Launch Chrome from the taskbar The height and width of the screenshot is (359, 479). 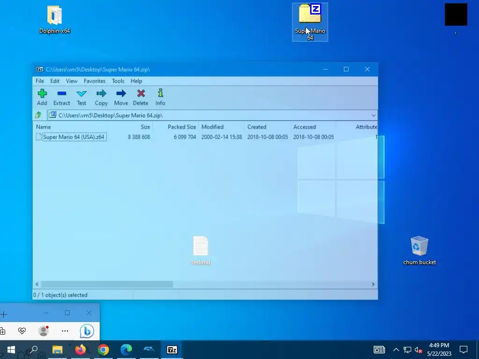coord(103,350)
